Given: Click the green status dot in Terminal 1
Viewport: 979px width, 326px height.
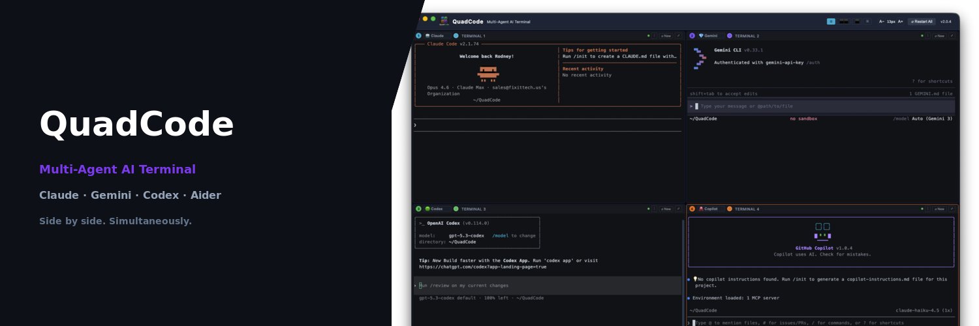Looking at the screenshot, I should 648,36.
